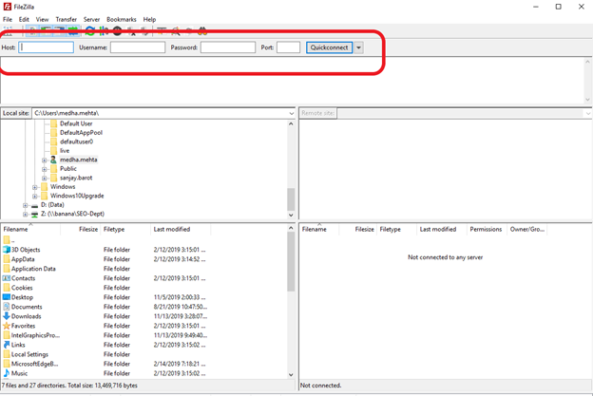Click the green refresh file lists icon
Image resolution: width=593 pixels, height=396 pixels.
[x=90, y=31]
